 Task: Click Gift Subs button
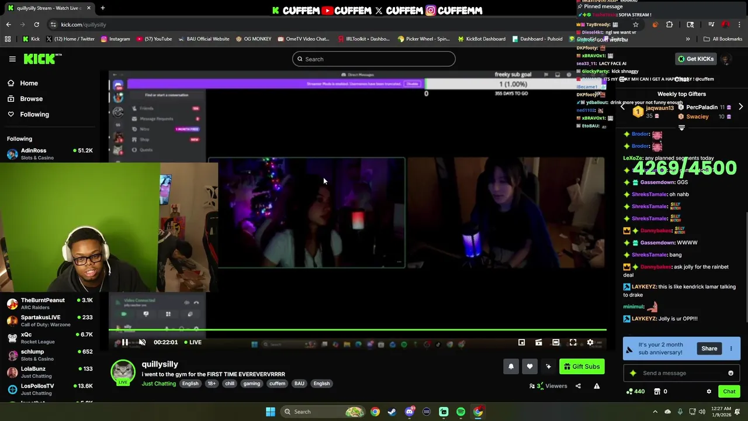(581, 367)
